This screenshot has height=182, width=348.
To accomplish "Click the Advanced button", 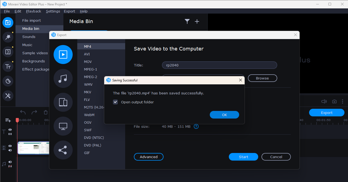I will 149,157.
